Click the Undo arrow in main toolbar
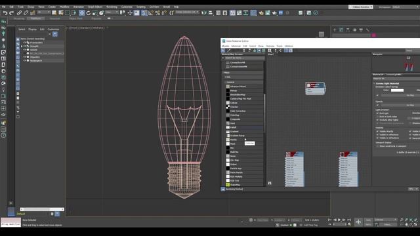Viewport: 420px width, 236px height. point(5,13)
